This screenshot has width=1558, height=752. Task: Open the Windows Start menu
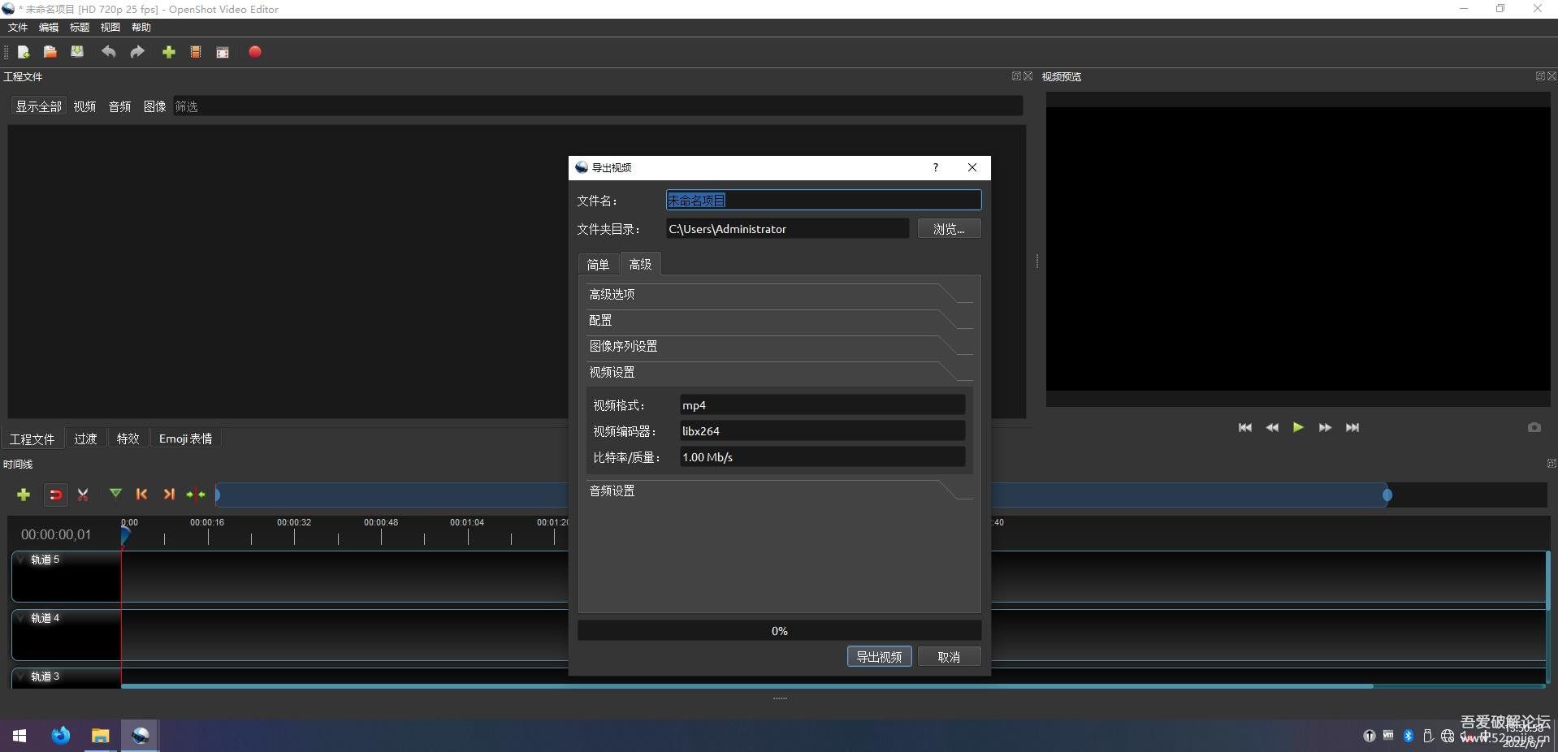(19, 736)
